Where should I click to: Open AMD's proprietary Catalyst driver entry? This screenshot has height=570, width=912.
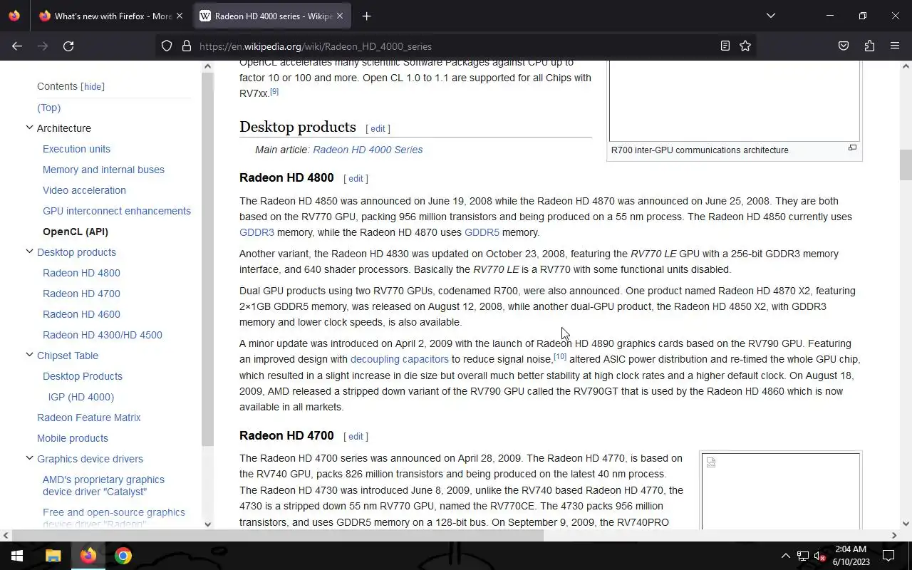[x=103, y=485]
